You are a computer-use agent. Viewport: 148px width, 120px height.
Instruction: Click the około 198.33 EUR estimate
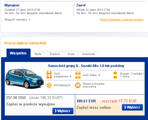(46, 98)
